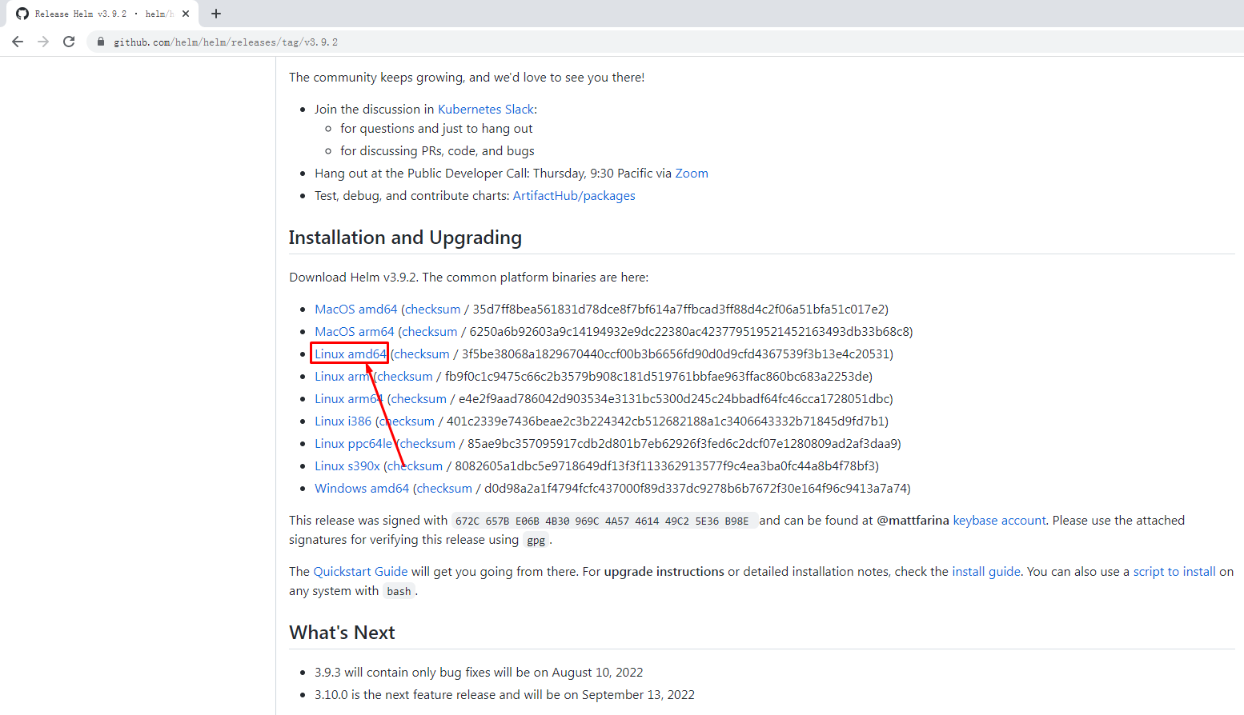
Task: Click the What's Next heading
Action: [342, 633]
